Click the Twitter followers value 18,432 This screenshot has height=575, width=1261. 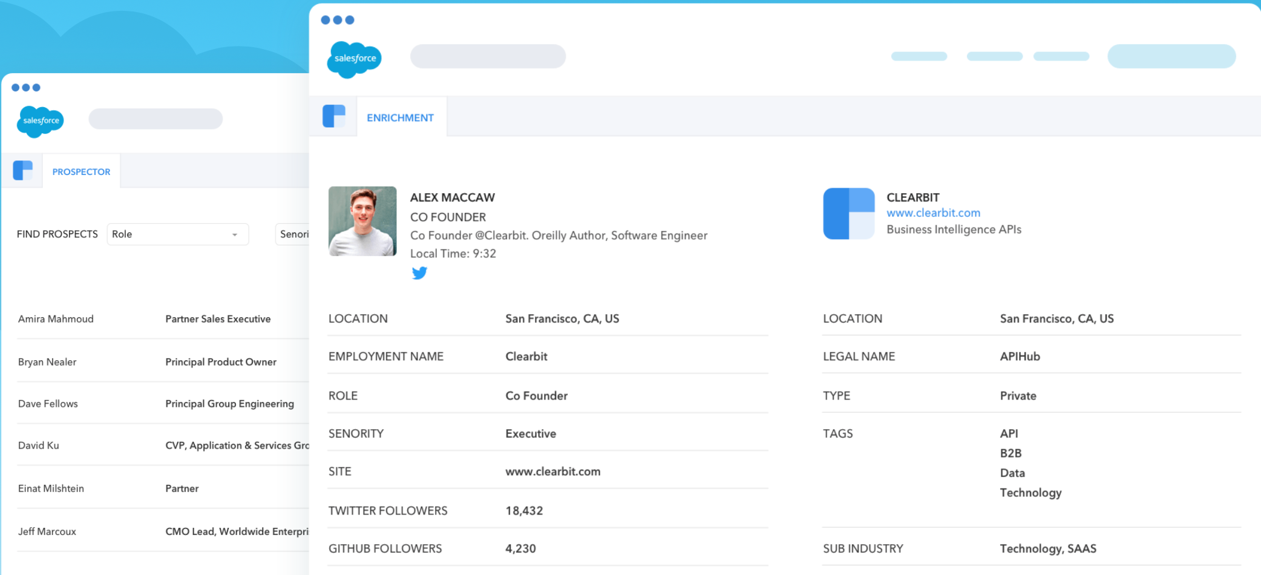click(x=524, y=511)
